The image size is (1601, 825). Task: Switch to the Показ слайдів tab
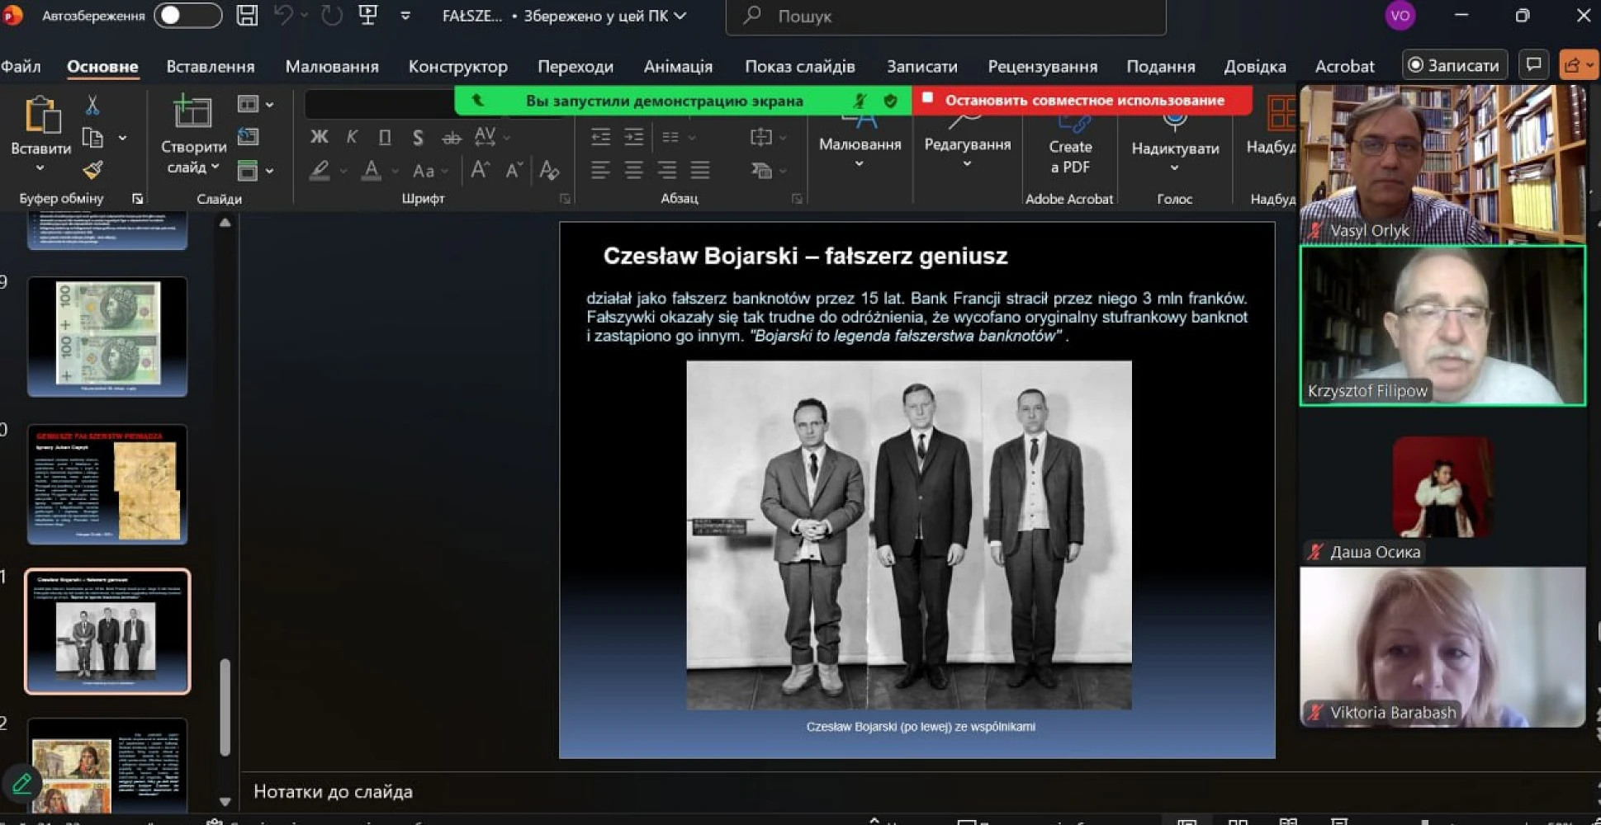[799, 66]
